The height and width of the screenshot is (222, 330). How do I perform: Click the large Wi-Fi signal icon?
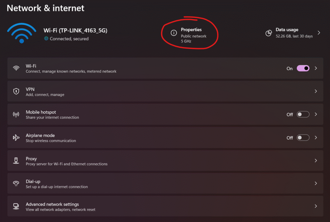[22, 33]
